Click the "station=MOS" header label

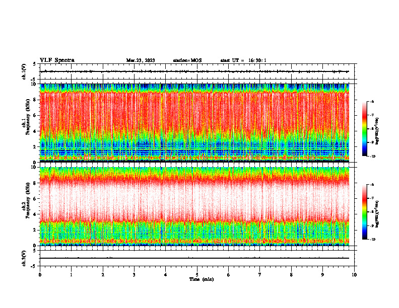click(x=187, y=60)
